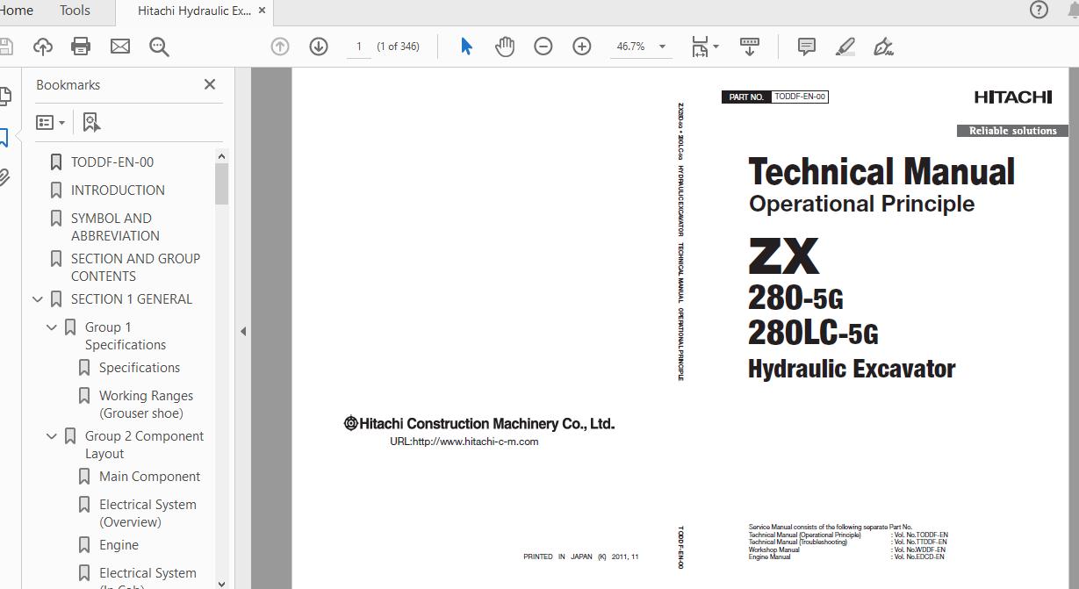Click the zoom in plus button
The image size is (1079, 589).
(582, 47)
